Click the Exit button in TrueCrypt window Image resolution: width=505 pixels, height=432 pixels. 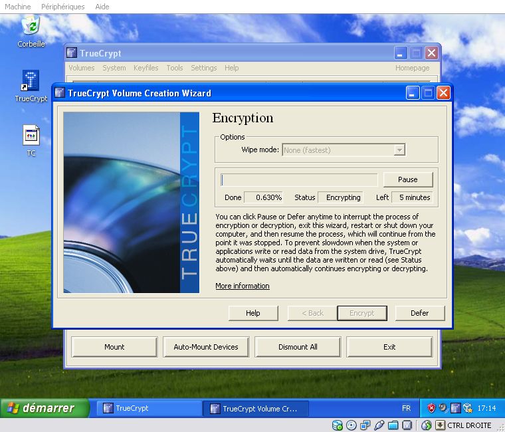(389, 347)
